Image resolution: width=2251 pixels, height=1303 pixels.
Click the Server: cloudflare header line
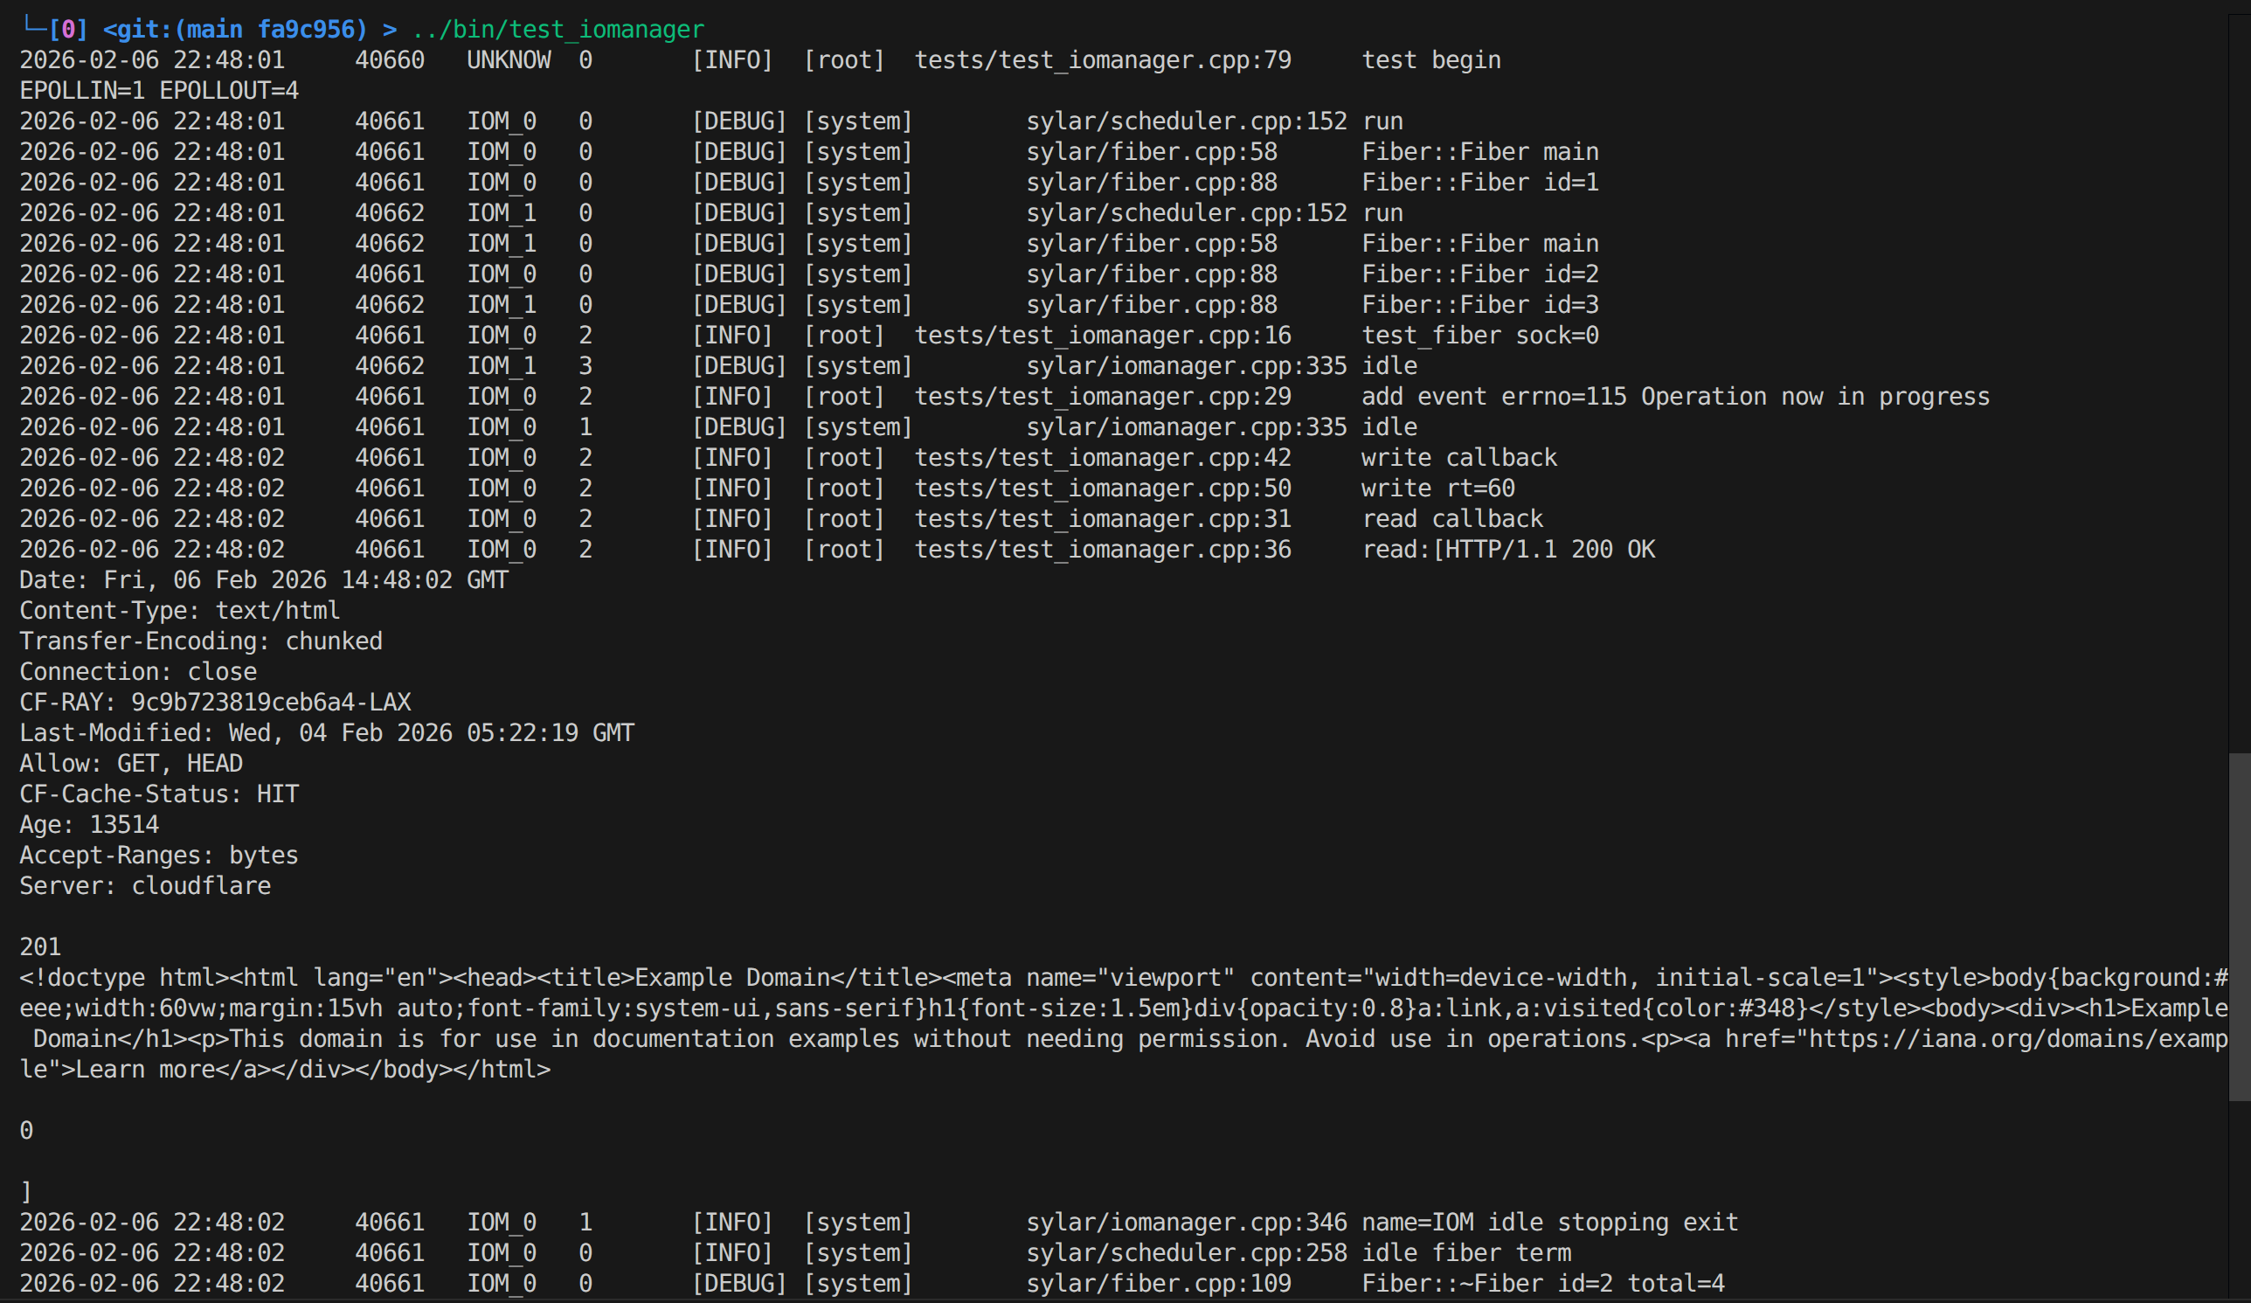pyautogui.click(x=145, y=886)
